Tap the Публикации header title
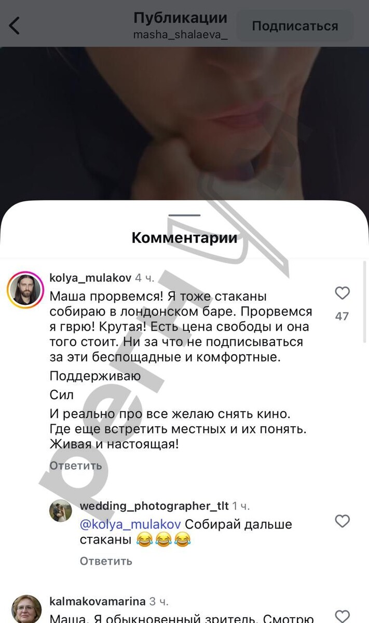Image resolution: width=369 pixels, height=623 pixels. [181, 18]
